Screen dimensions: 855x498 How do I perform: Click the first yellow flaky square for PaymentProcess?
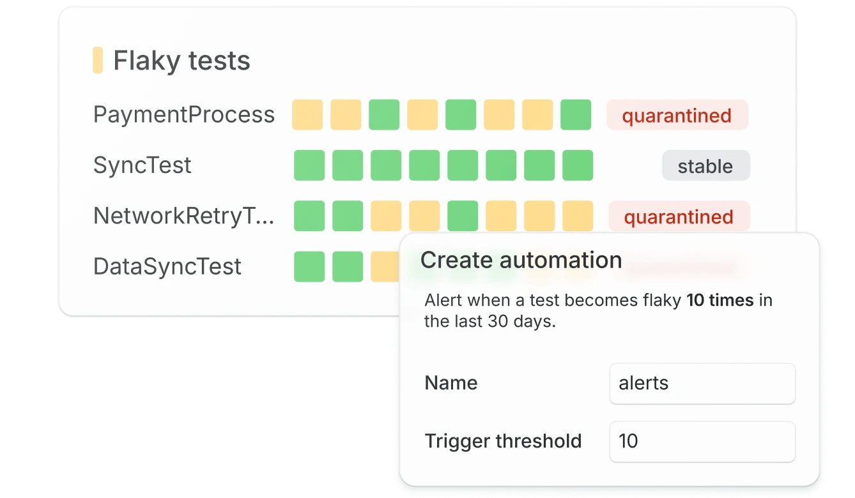pos(307,114)
